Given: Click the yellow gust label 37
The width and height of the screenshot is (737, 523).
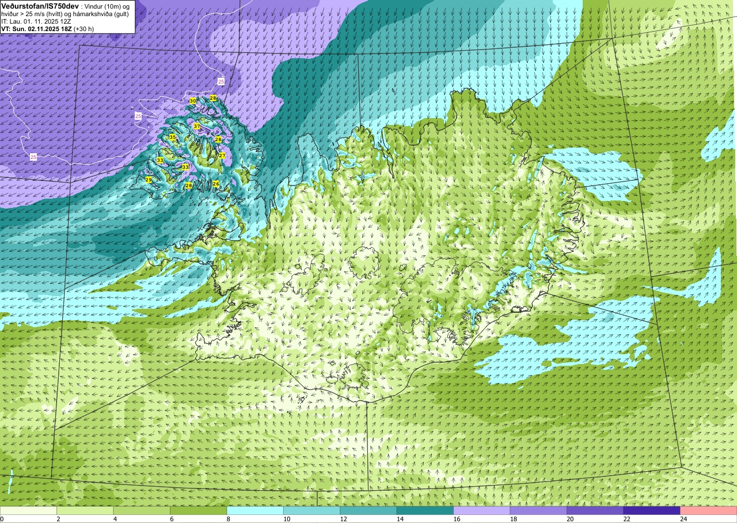Looking at the screenshot, I should point(197,126).
